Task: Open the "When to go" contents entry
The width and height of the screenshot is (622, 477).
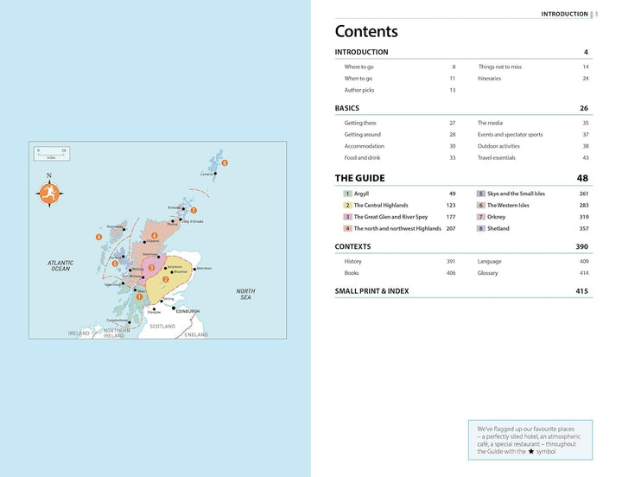Action: [x=359, y=78]
